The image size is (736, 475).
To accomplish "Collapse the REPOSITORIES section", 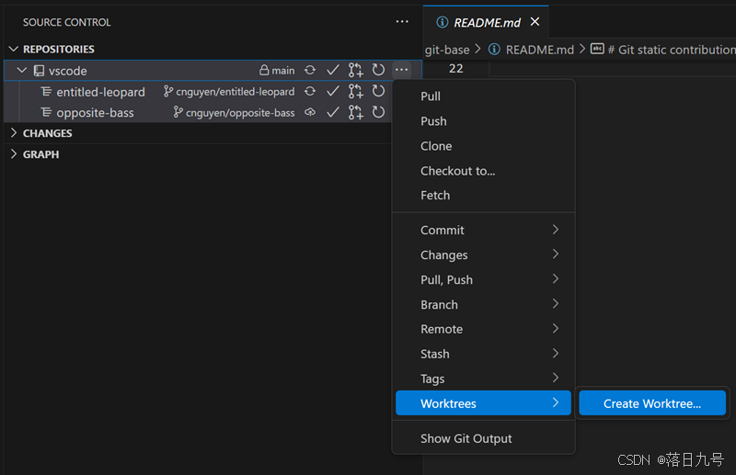I will (x=14, y=50).
